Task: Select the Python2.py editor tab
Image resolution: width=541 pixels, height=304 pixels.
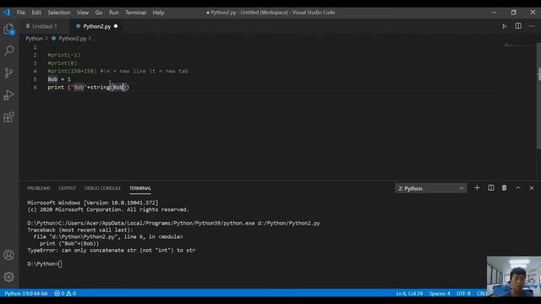Action: [x=96, y=26]
